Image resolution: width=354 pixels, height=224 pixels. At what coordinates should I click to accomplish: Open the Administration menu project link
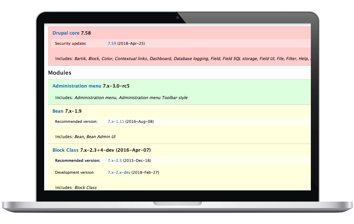pyautogui.click(x=77, y=86)
